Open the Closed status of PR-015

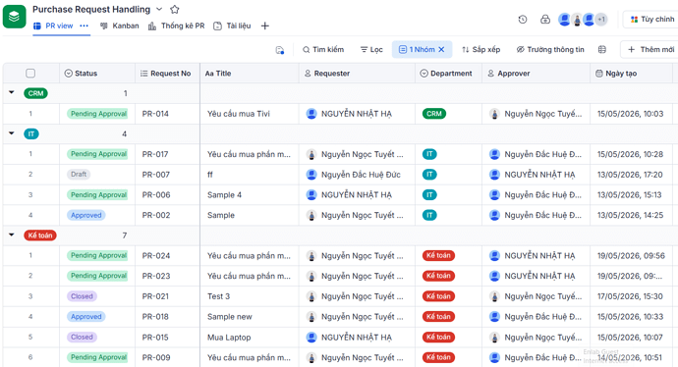coord(82,337)
